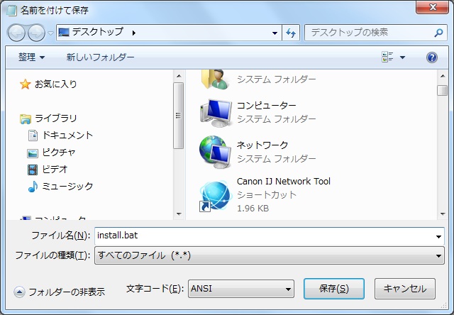Expand the address bar path dropdown arrow
454x315 pixels.
tap(275, 33)
